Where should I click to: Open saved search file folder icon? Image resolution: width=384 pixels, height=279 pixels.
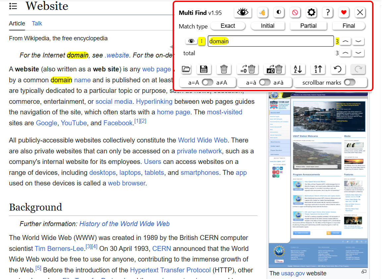click(x=186, y=69)
